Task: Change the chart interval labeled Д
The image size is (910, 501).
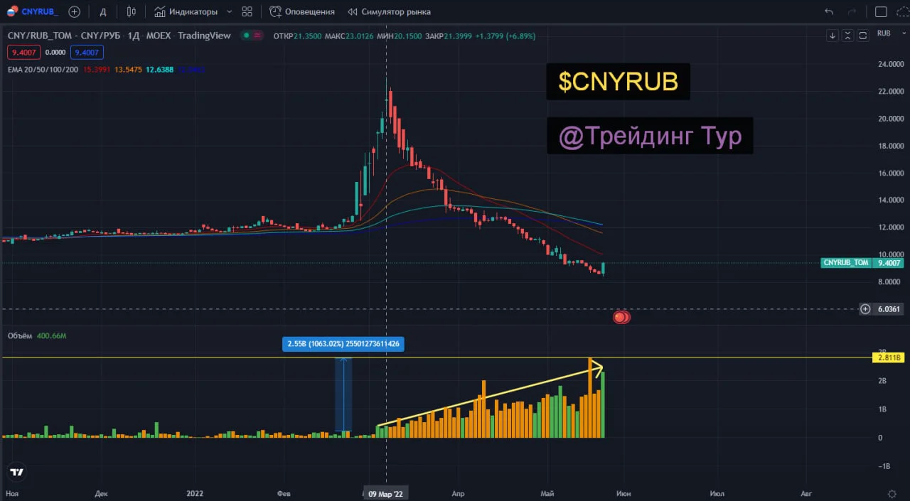Action: pos(103,11)
